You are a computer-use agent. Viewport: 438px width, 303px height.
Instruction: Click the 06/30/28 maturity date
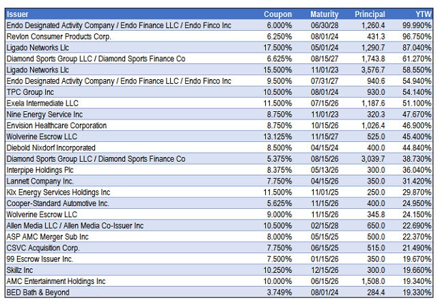(325, 25)
